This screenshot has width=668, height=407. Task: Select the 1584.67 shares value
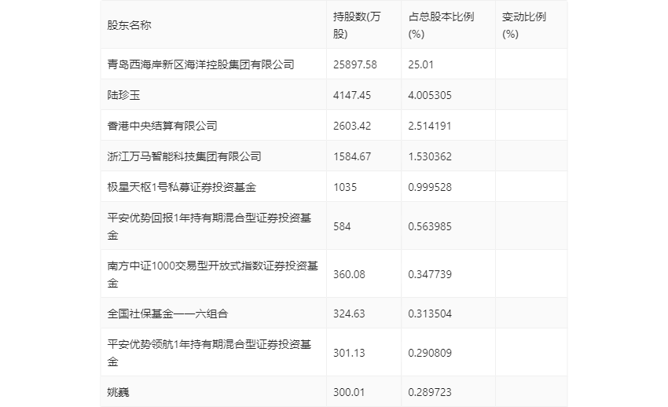pyautogui.click(x=352, y=156)
